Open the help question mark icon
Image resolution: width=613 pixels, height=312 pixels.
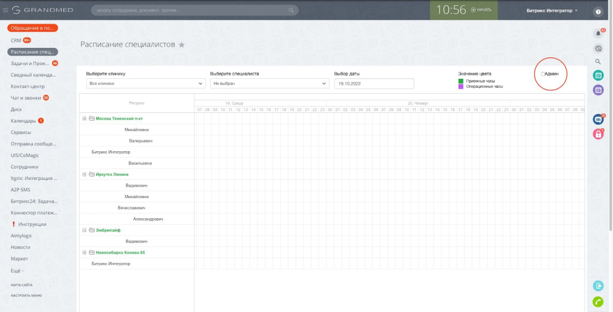tap(597, 11)
